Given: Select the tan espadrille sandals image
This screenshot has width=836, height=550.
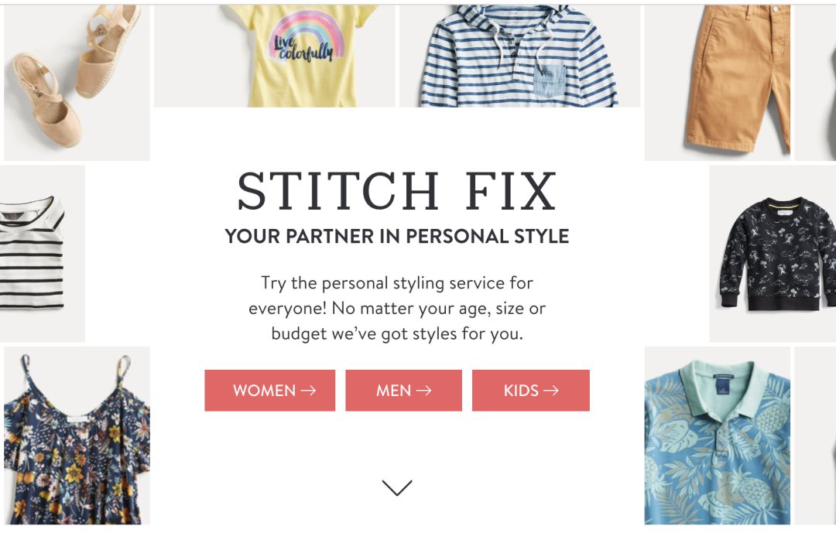Looking at the screenshot, I should pos(77,83).
